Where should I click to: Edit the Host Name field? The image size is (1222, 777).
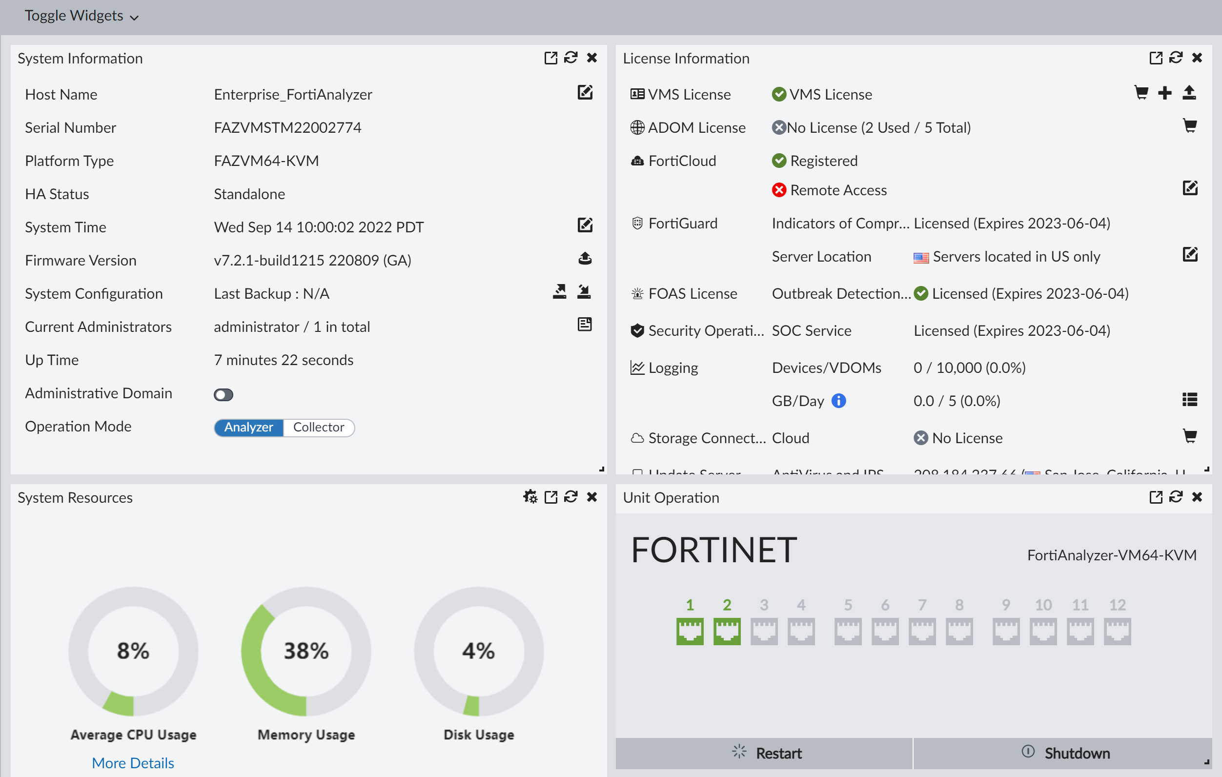click(x=585, y=92)
